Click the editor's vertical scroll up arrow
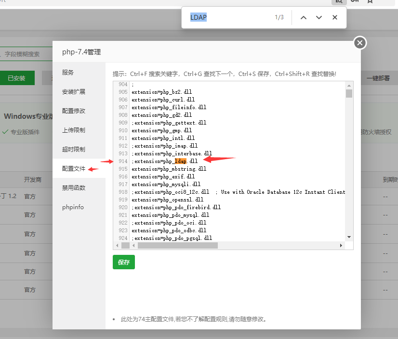This screenshot has width=398, height=339. tap(349, 85)
